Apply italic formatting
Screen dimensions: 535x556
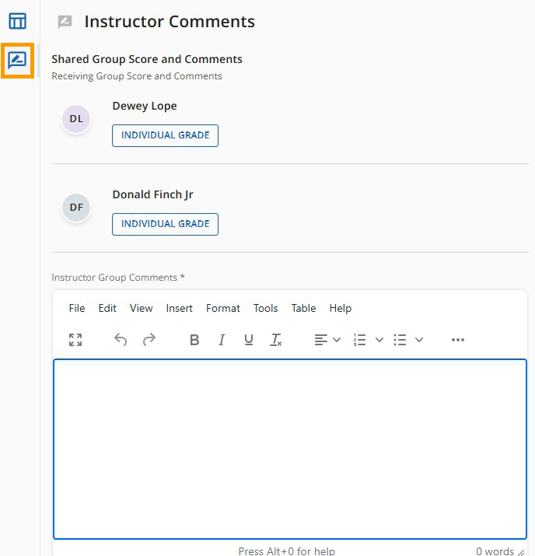pos(222,340)
